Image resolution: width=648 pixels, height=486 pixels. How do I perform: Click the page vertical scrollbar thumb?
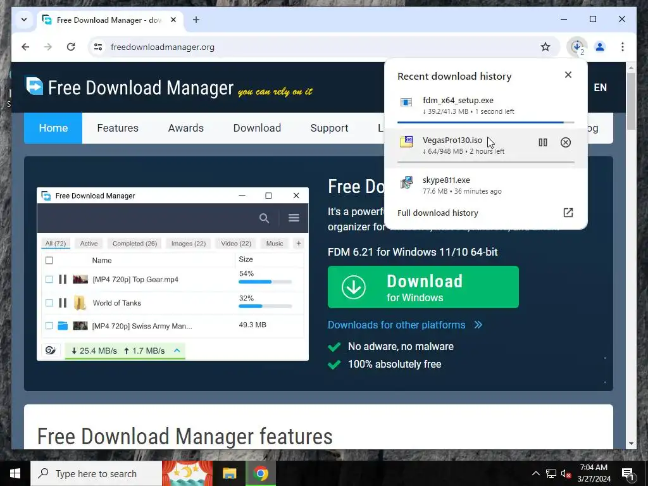point(631,101)
